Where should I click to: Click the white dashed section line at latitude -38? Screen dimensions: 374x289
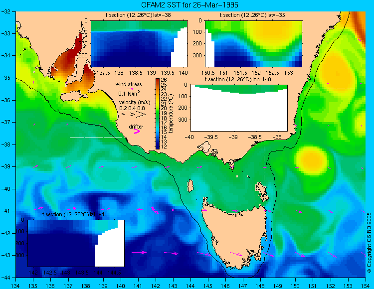click(96, 138)
